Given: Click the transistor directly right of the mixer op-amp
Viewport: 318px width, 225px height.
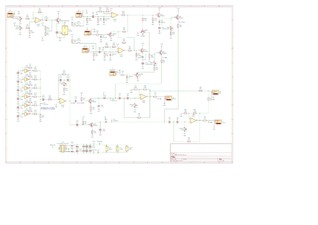Looking at the screenshot, I should point(90,101).
